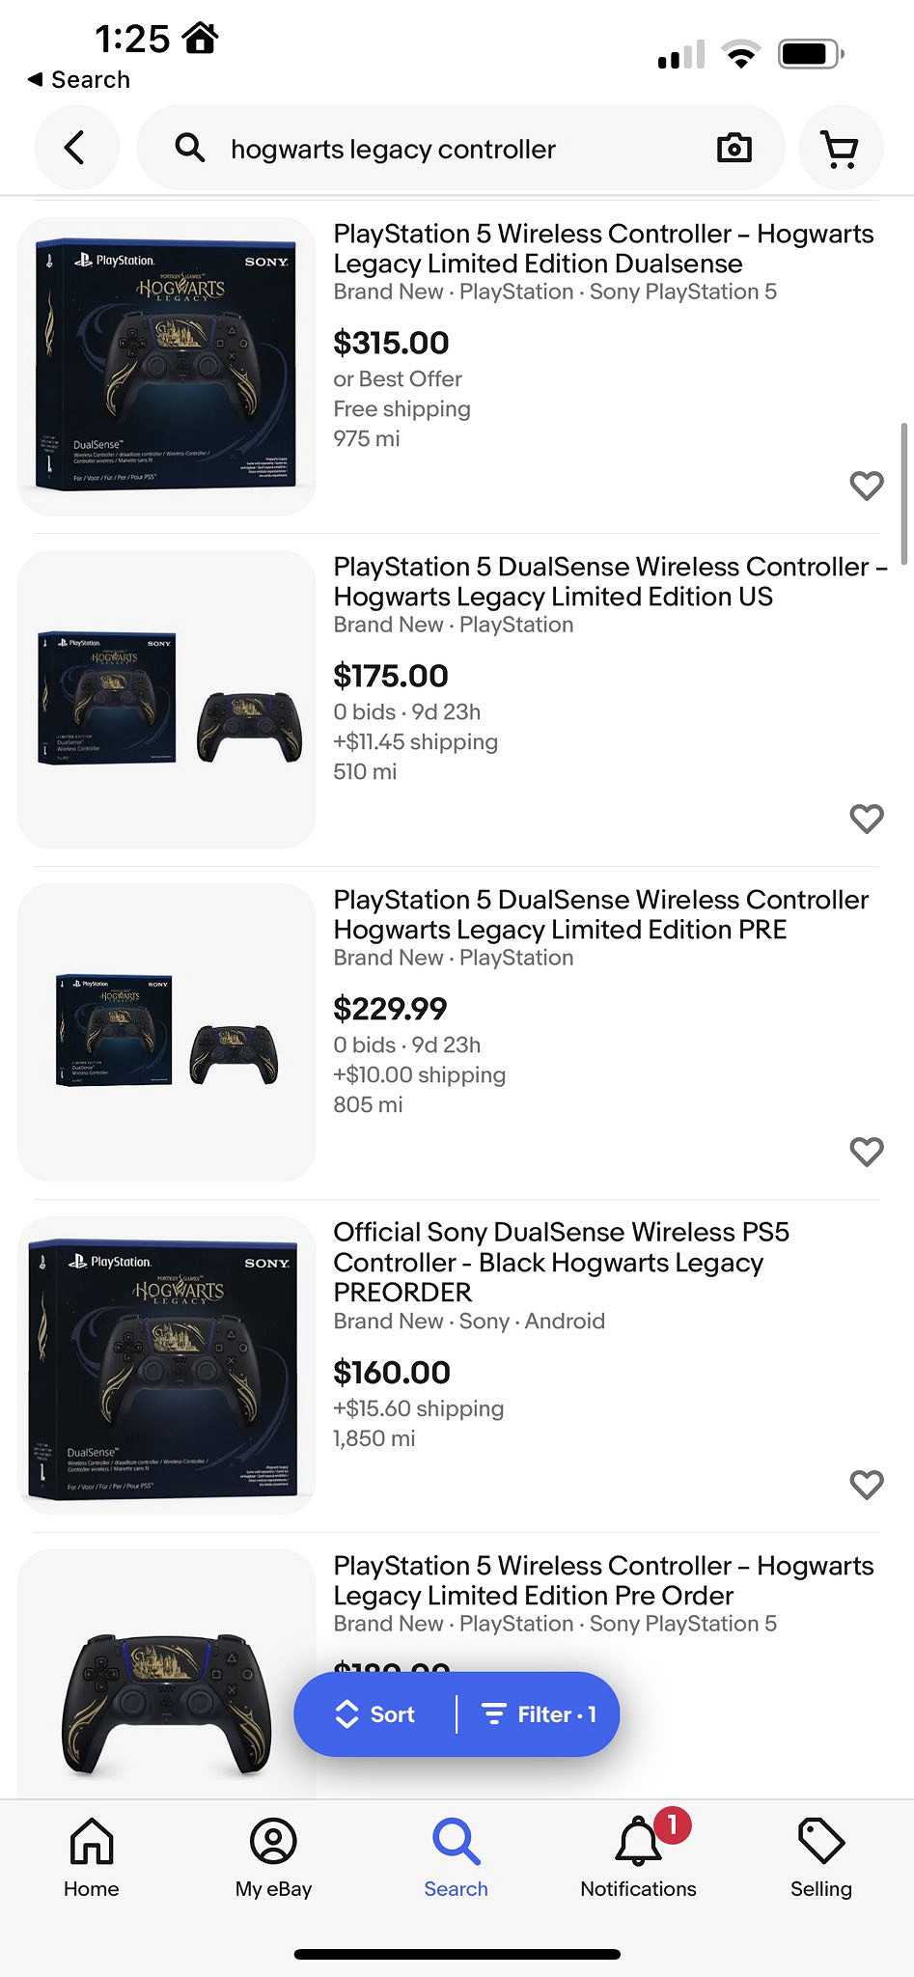Open the Sort options menu
Viewport: 914px width, 1977px height.
376,1714
